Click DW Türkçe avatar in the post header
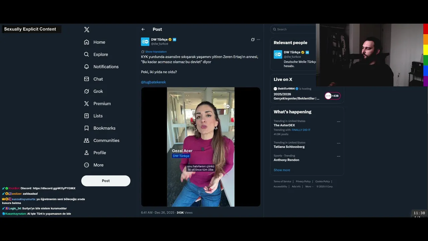This screenshot has height=241, width=428. click(x=145, y=42)
